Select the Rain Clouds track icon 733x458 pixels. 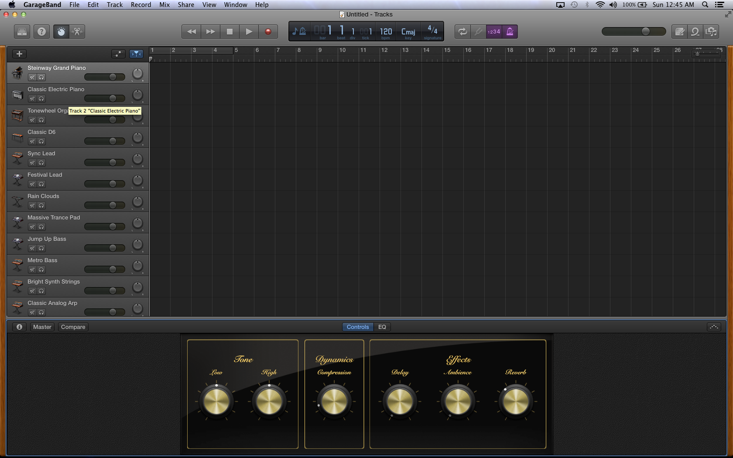click(17, 201)
